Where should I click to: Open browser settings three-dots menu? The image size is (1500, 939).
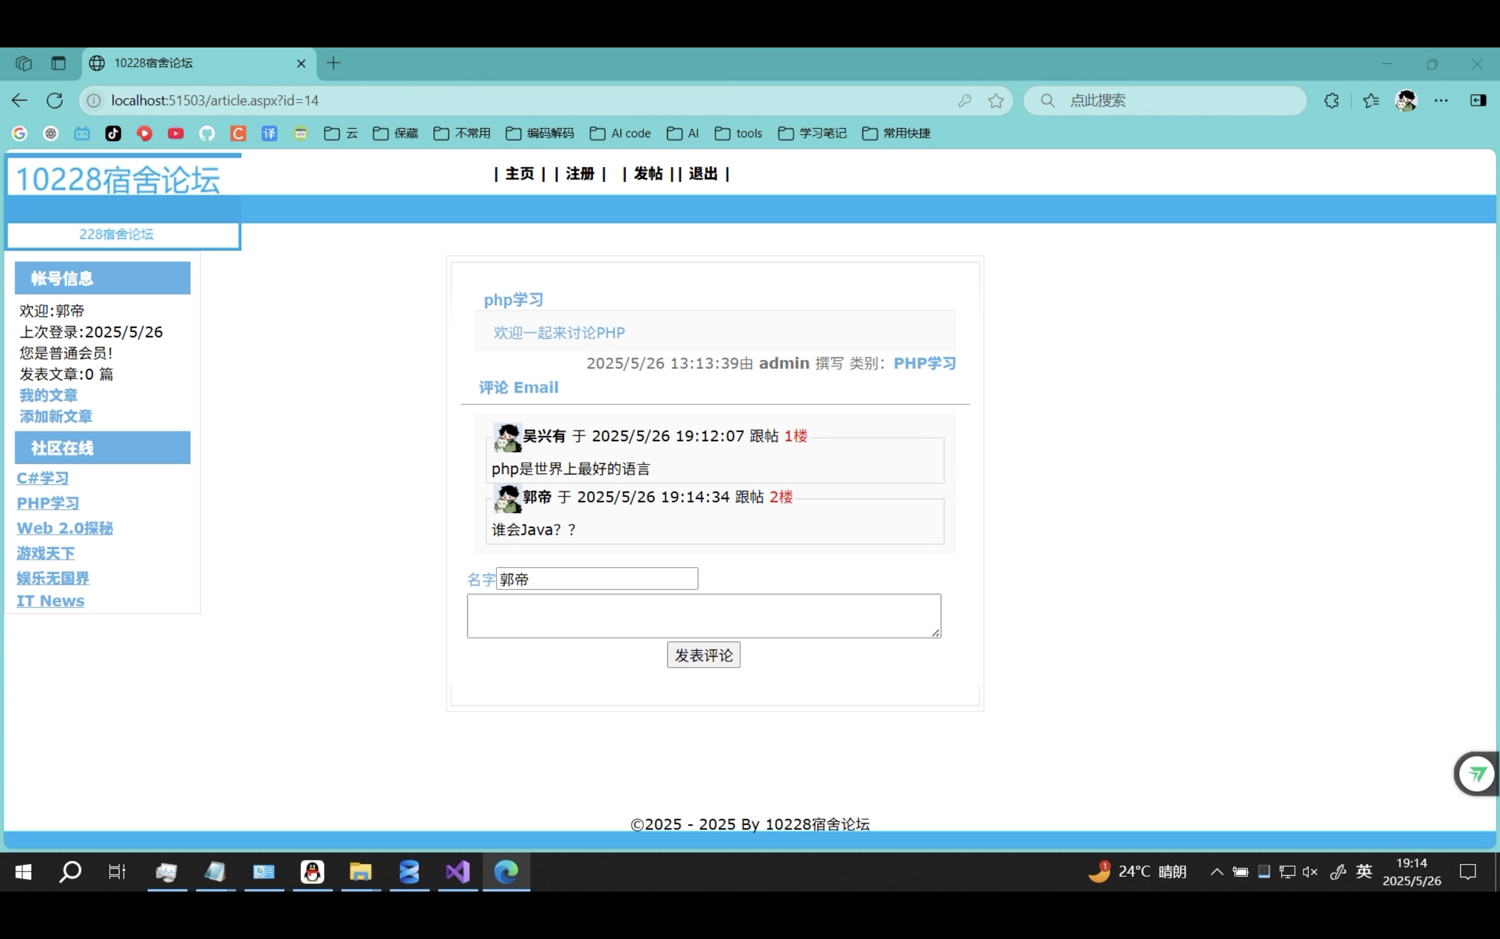click(x=1441, y=101)
